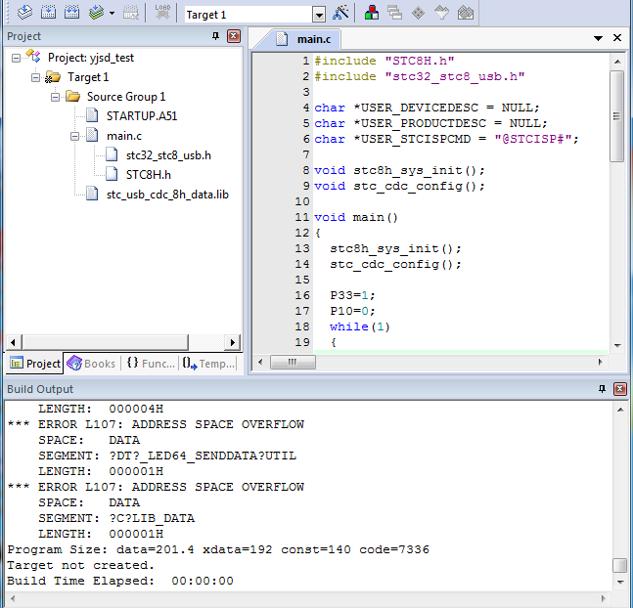
Task: Click the Build Output vertical scrollbar thumb
Action: coord(620,565)
